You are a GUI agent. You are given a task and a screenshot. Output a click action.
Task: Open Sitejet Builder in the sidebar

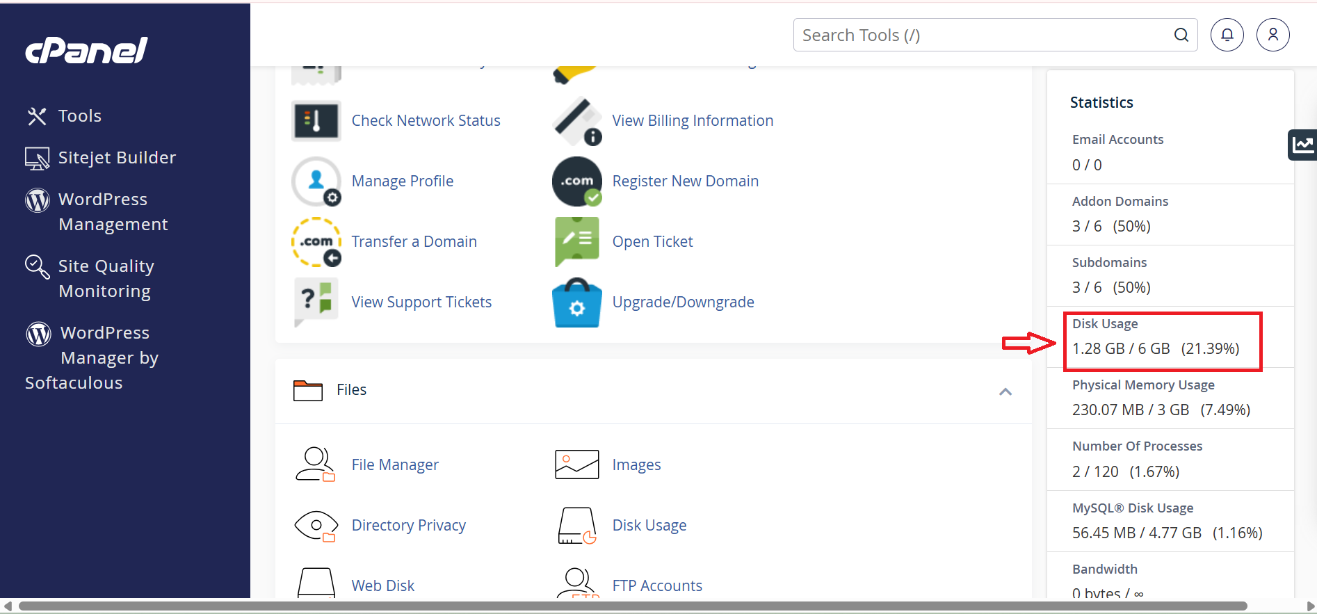[x=116, y=158]
